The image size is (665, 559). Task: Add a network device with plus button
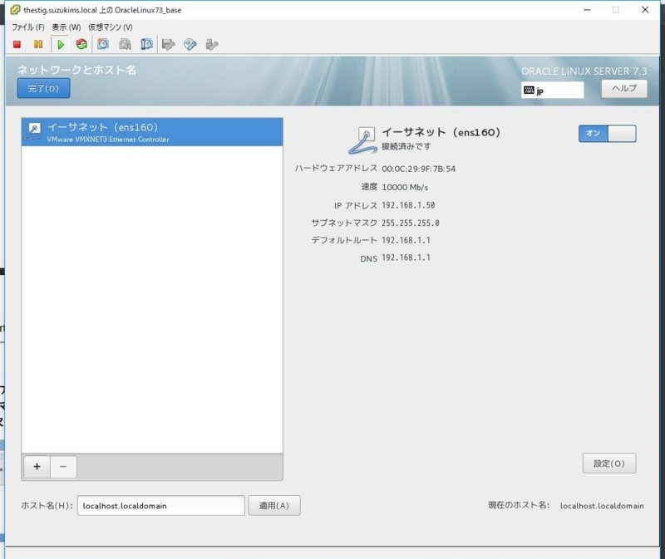pyautogui.click(x=37, y=467)
